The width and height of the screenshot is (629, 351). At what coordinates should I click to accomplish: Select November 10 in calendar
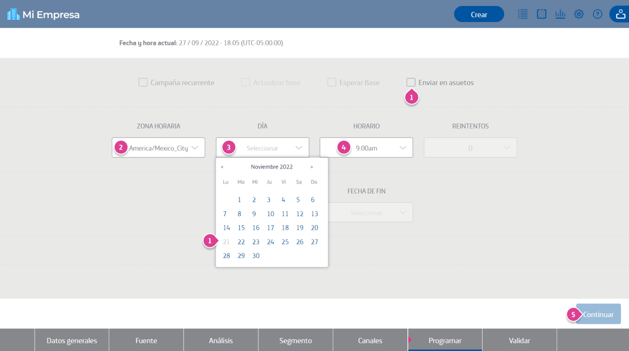pos(270,214)
